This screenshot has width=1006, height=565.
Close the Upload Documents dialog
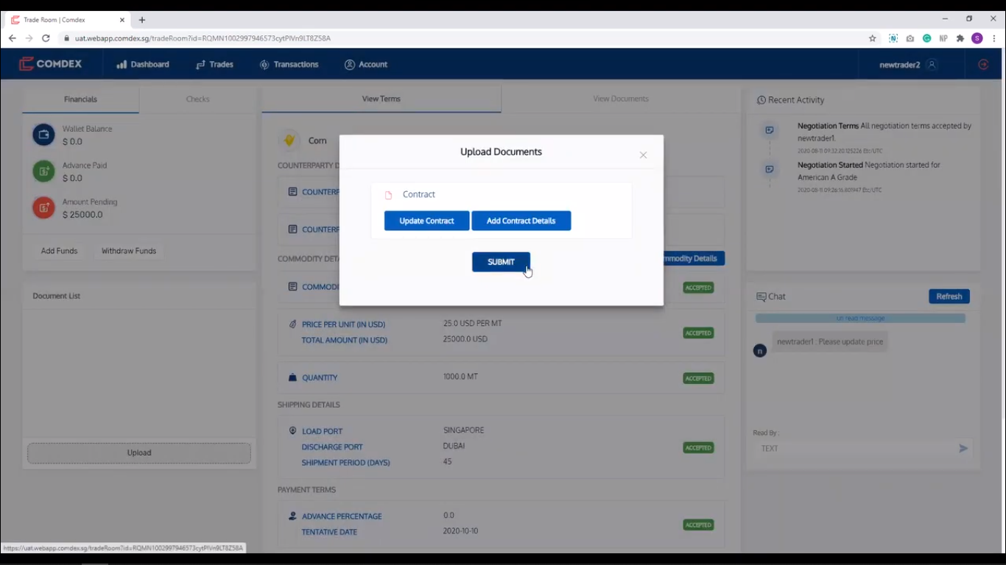coord(643,155)
